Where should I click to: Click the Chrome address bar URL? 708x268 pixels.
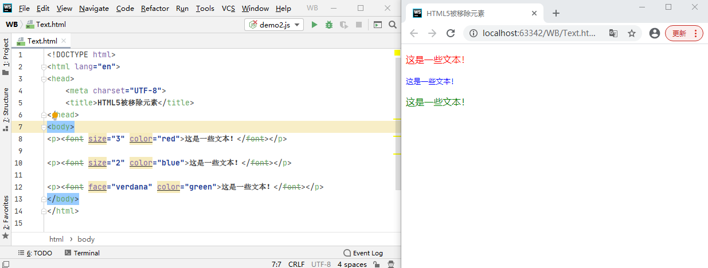click(539, 33)
